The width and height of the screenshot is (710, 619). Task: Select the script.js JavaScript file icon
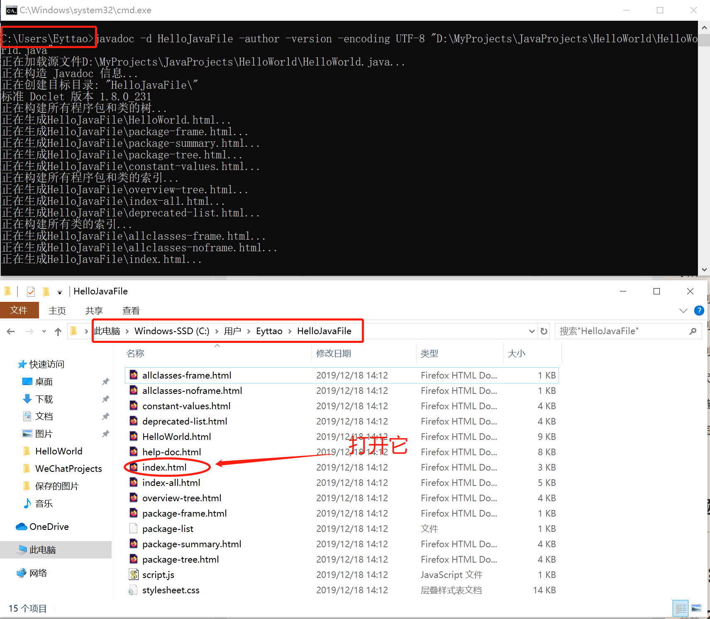click(134, 574)
